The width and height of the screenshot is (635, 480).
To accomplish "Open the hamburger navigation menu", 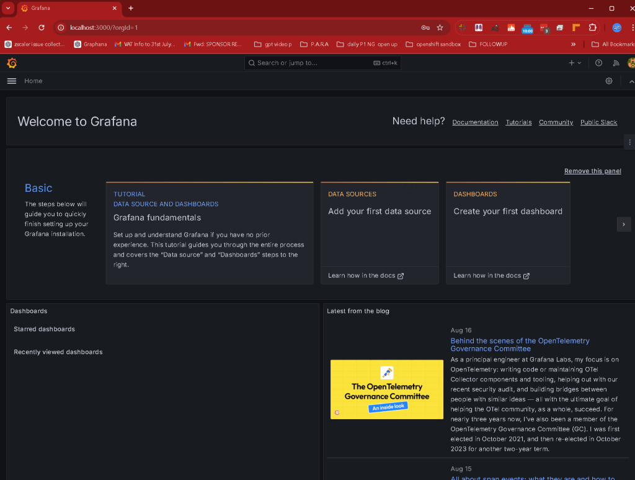I will pos(12,81).
